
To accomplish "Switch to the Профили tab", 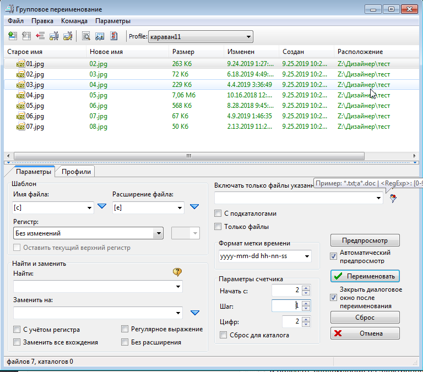I will click(x=76, y=172).
